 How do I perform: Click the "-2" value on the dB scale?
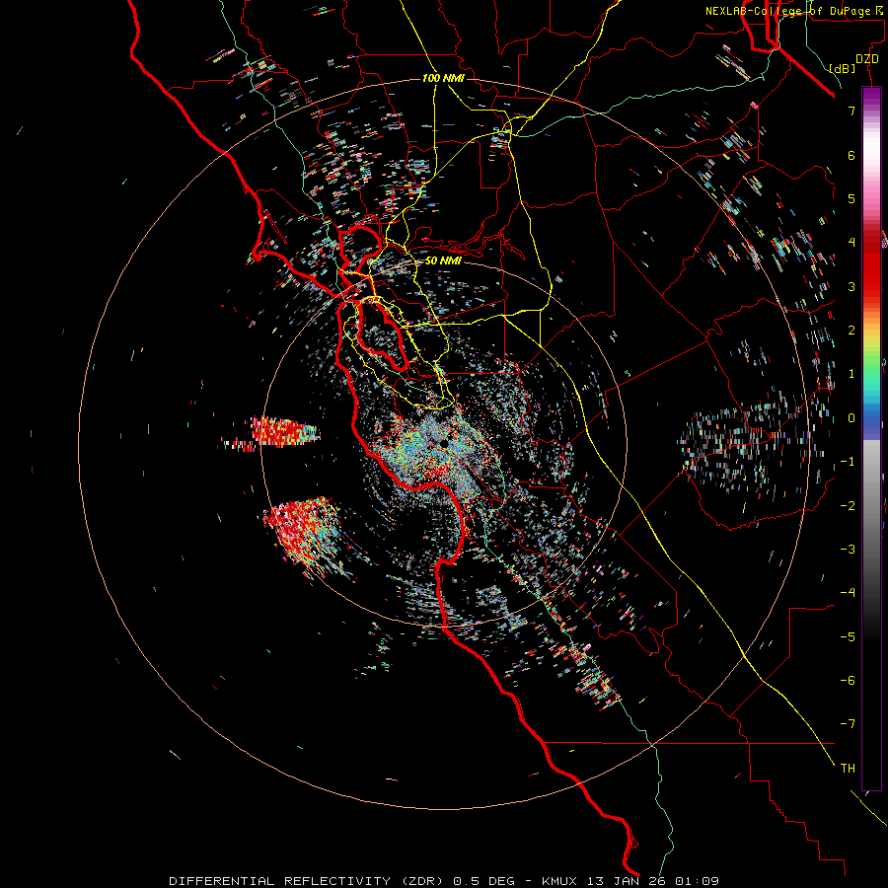coord(848,506)
